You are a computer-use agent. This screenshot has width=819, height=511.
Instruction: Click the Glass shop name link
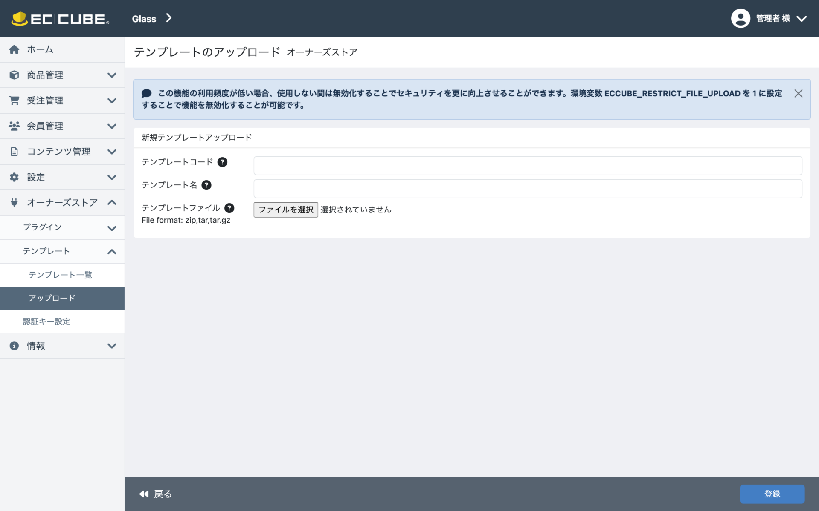(144, 19)
